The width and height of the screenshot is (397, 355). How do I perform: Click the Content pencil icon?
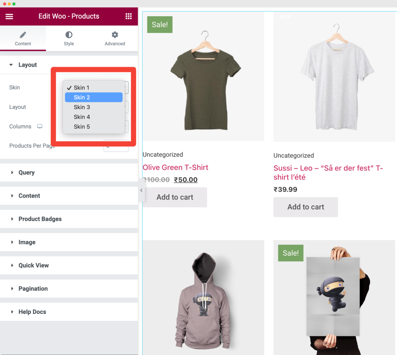tap(23, 35)
